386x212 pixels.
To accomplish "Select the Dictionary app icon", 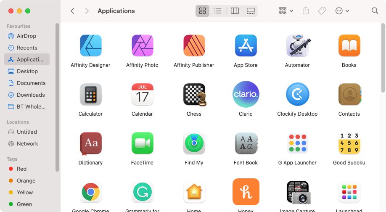I will [90, 143].
